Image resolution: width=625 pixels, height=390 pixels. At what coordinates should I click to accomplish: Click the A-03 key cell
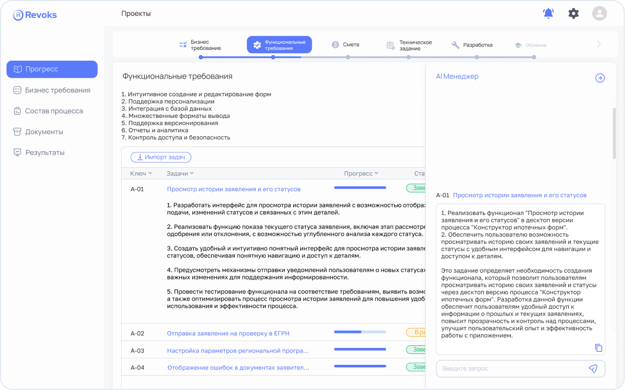(x=137, y=351)
